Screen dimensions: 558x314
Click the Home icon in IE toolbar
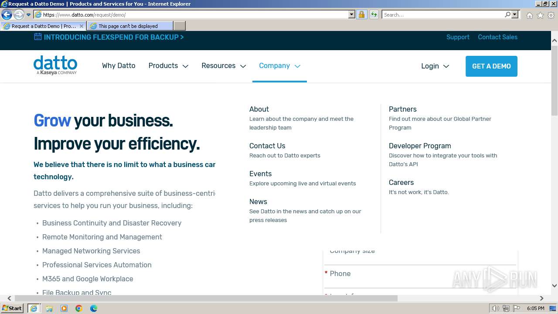click(x=529, y=15)
